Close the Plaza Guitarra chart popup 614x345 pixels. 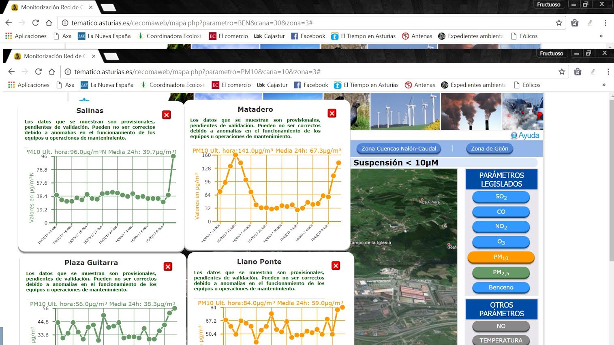pos(168,266)
